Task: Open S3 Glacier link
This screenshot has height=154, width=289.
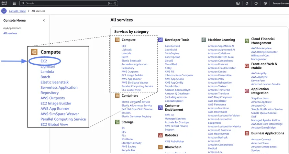Action: coord(127,139)
